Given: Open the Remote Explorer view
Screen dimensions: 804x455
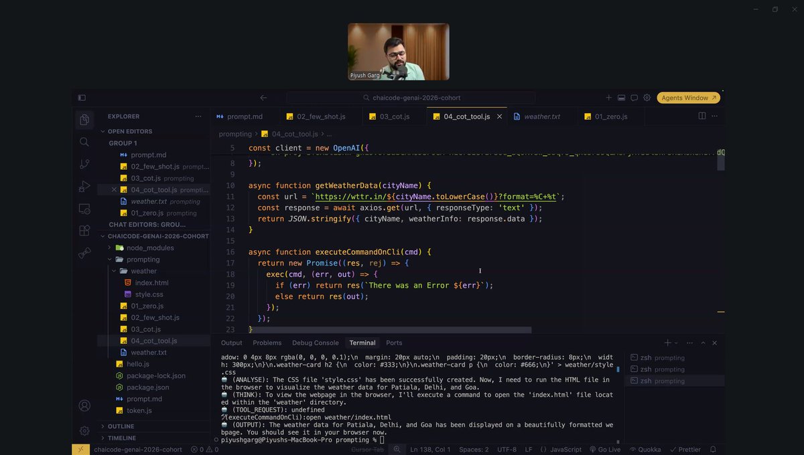Looking at the screenshot, I should pyautogui.click(x=84, y=208).
